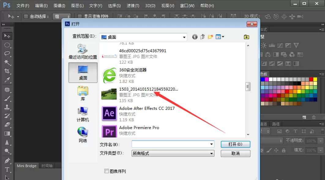Enable the 自动选择 checkbox
The height and width of the screenshot is (180, 325).
(26, 17)
